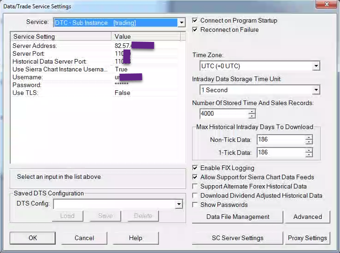
Task: Decrement 1-Tick Data days spinner down
Action: [309, 154]
